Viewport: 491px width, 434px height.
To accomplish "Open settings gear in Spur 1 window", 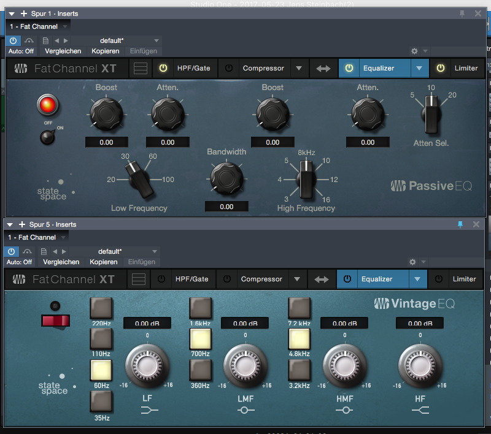I will pos(414,51).
